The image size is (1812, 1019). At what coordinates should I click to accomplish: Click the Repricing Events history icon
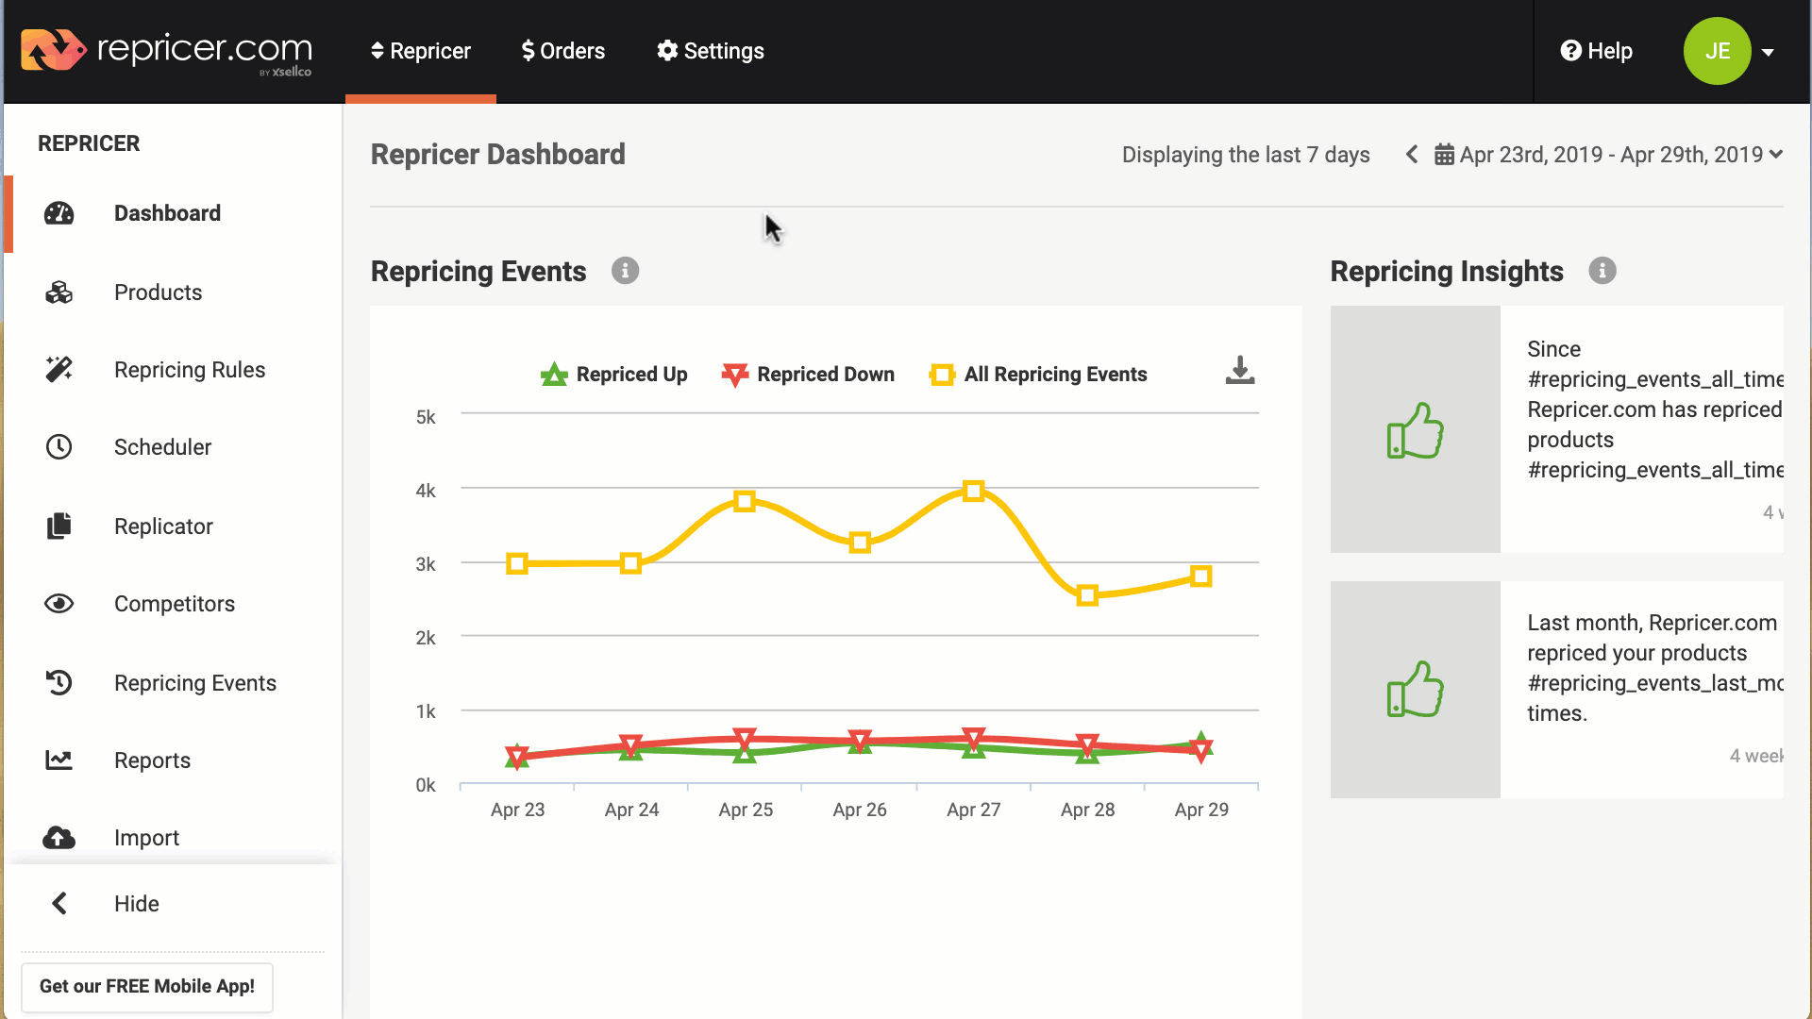click(x=59, y=683)
